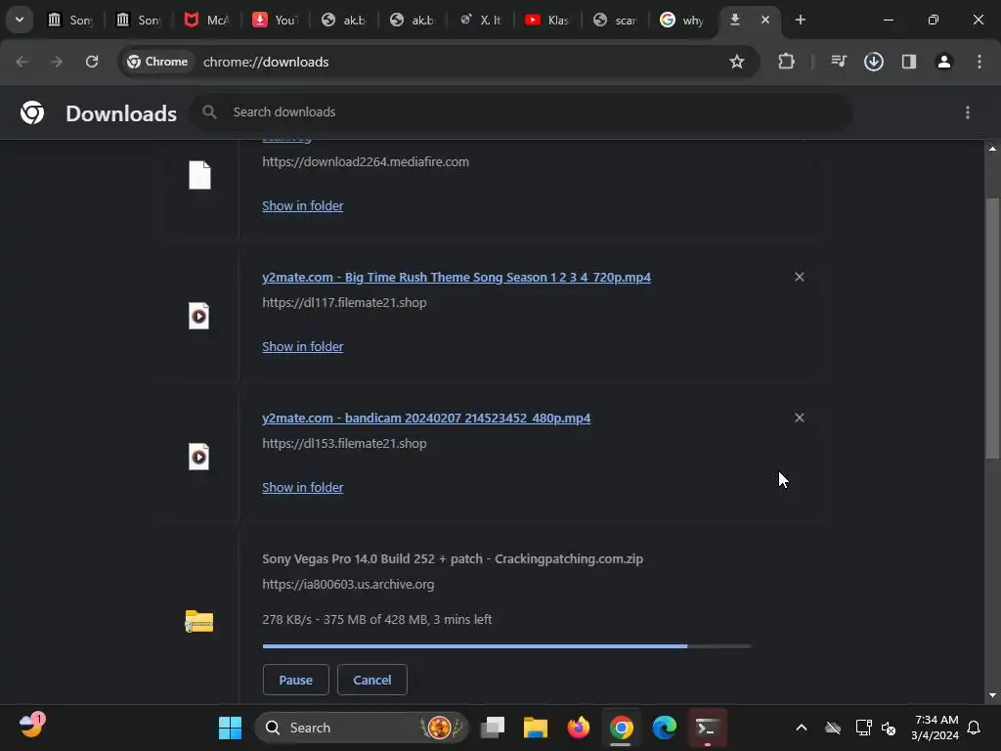Bookmark this page with the star

click(737, 62)
